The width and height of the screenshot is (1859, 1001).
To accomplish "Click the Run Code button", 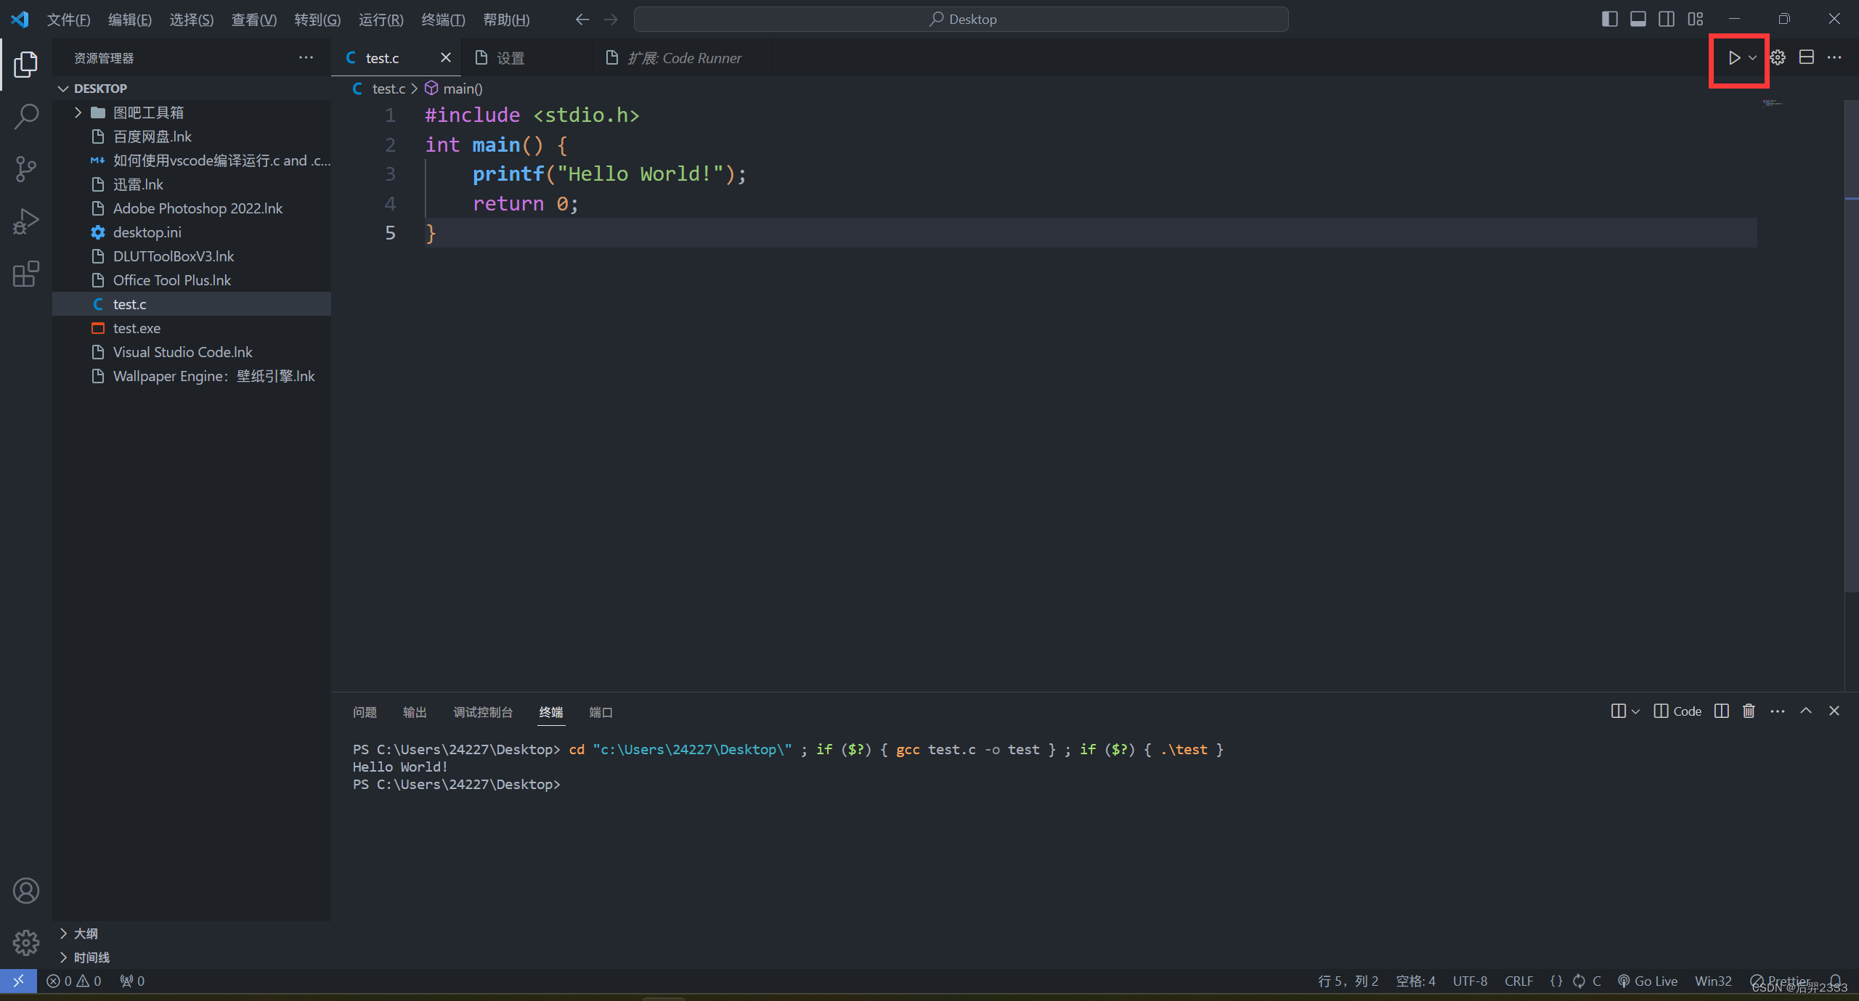I will [x=1732, y=58].
